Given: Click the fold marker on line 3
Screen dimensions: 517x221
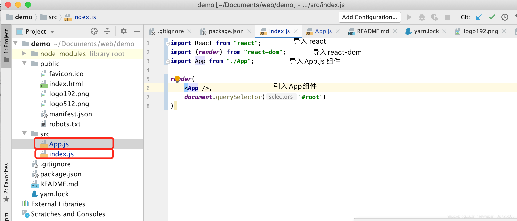Looking at the screenshot, I should pos(168,61).
